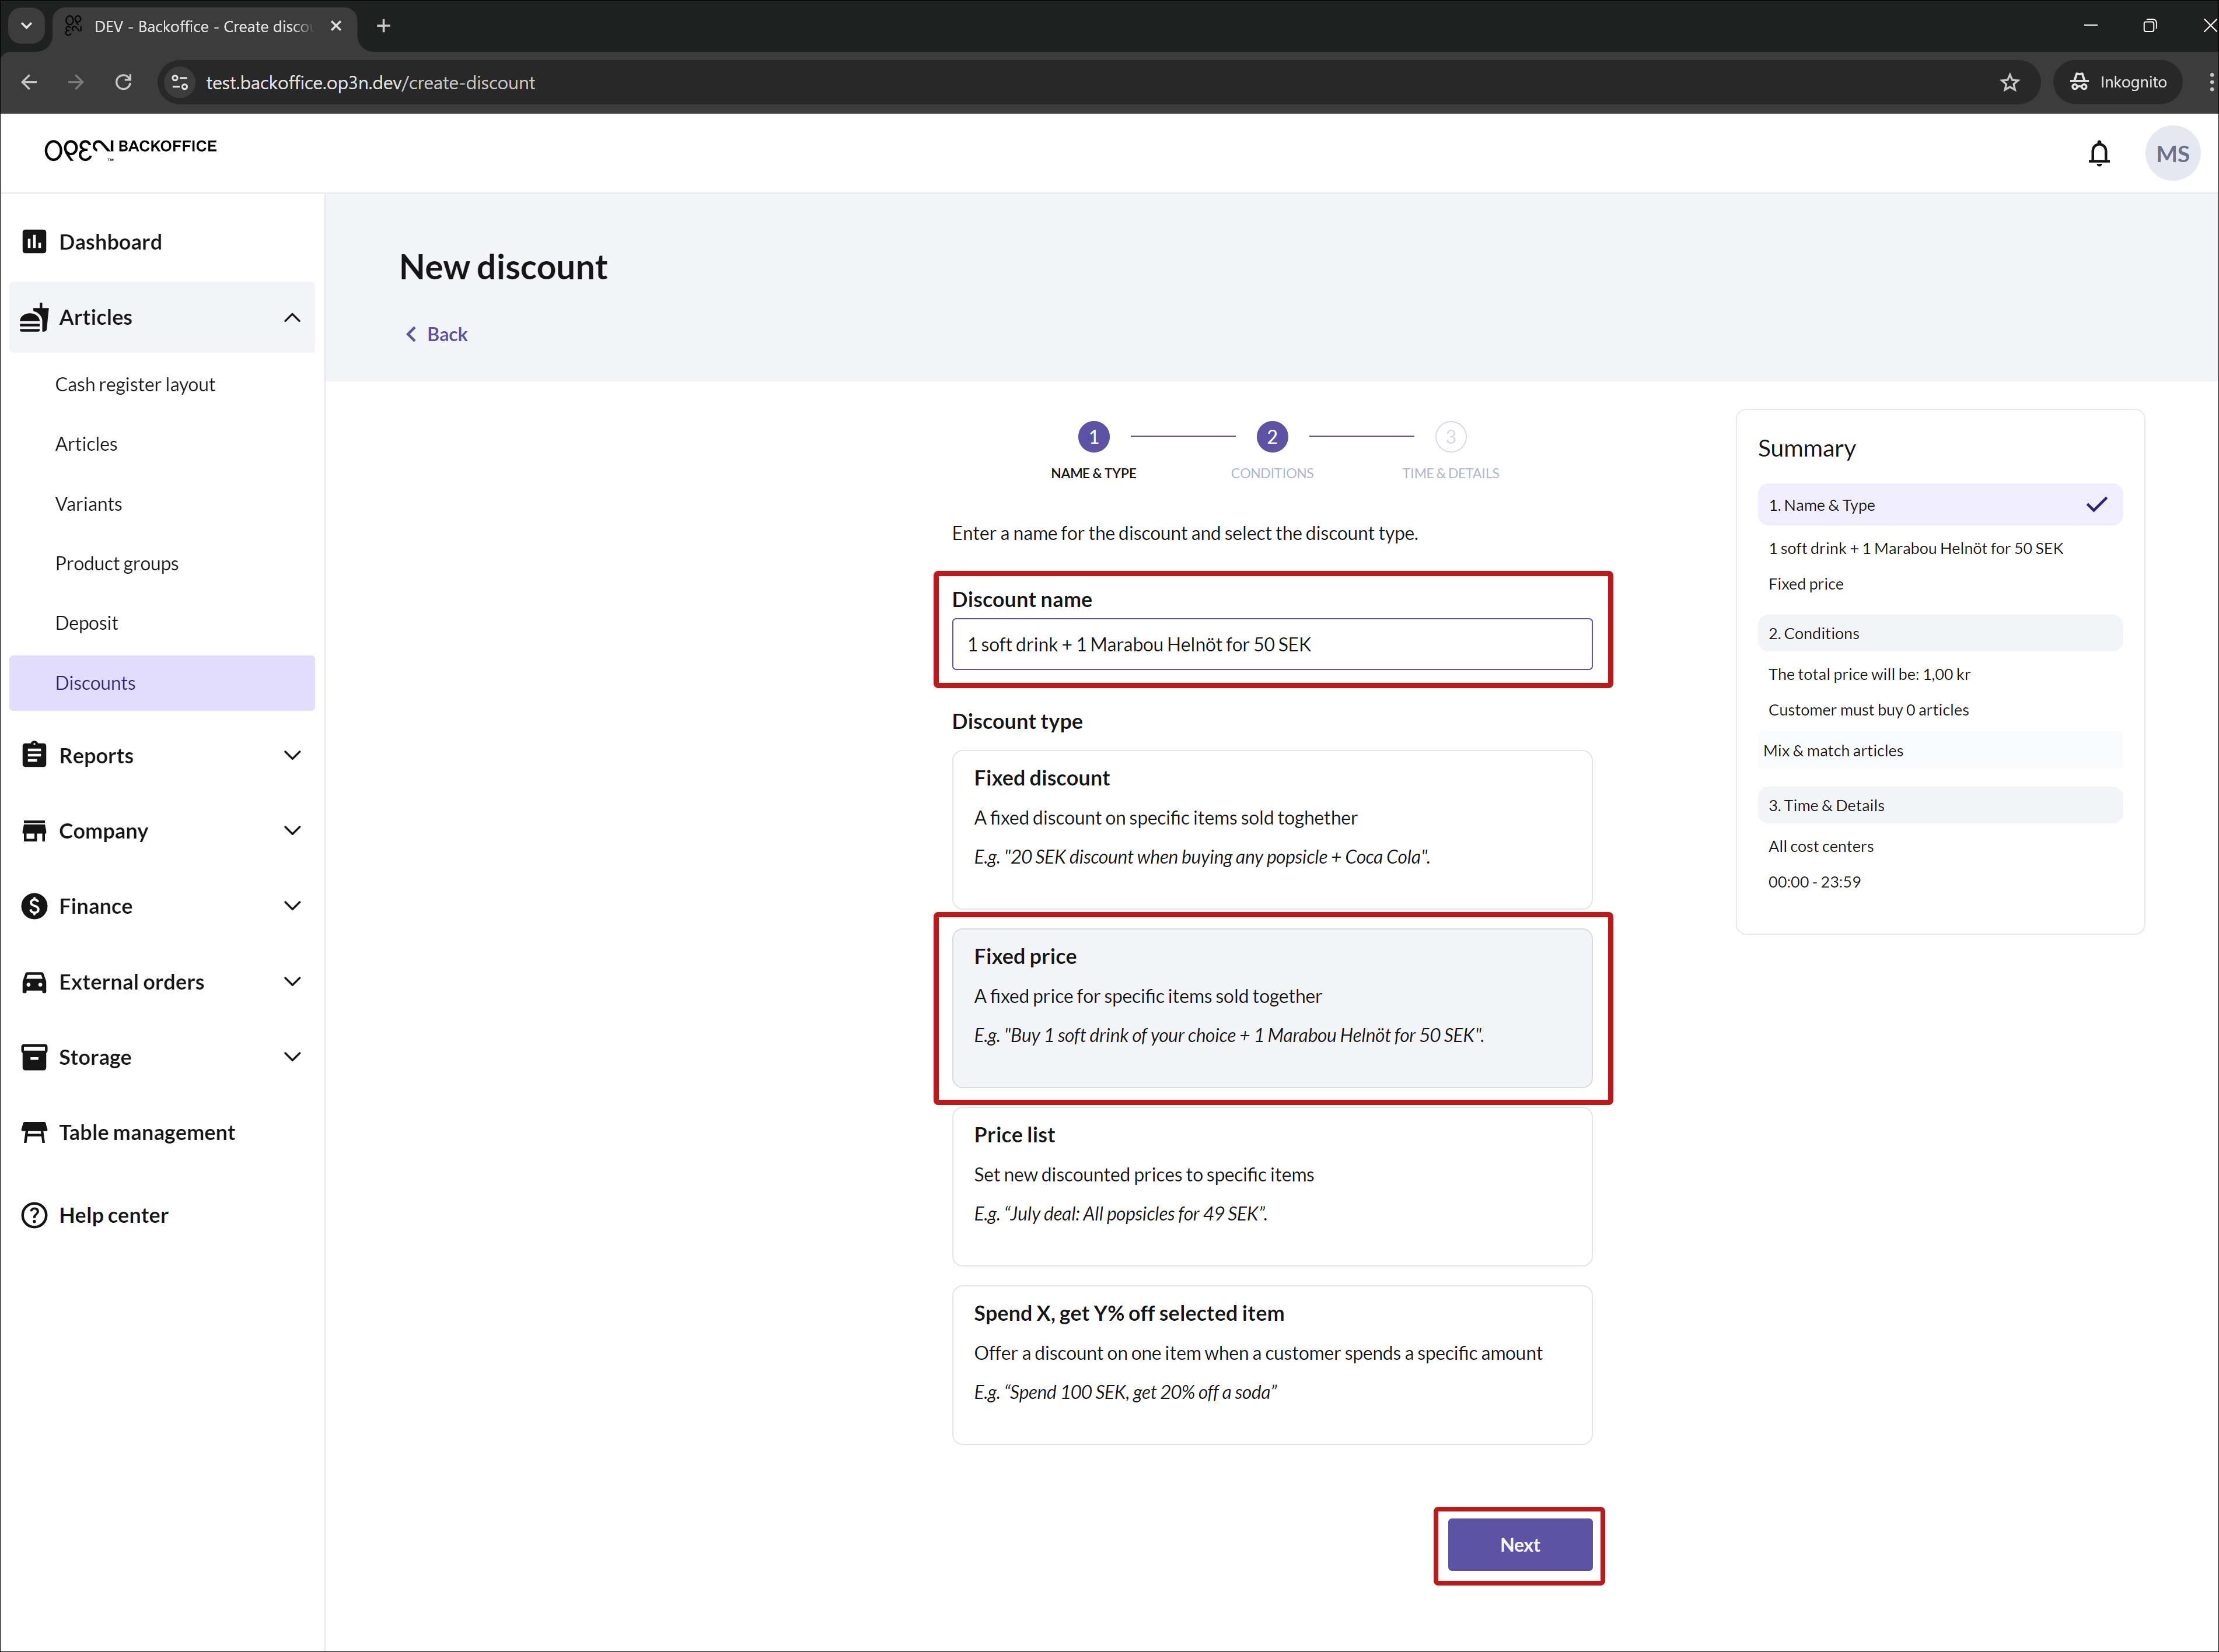Open Table management page
Viewport: 2219px width, 1652px height.
[x=147, y=1132]
